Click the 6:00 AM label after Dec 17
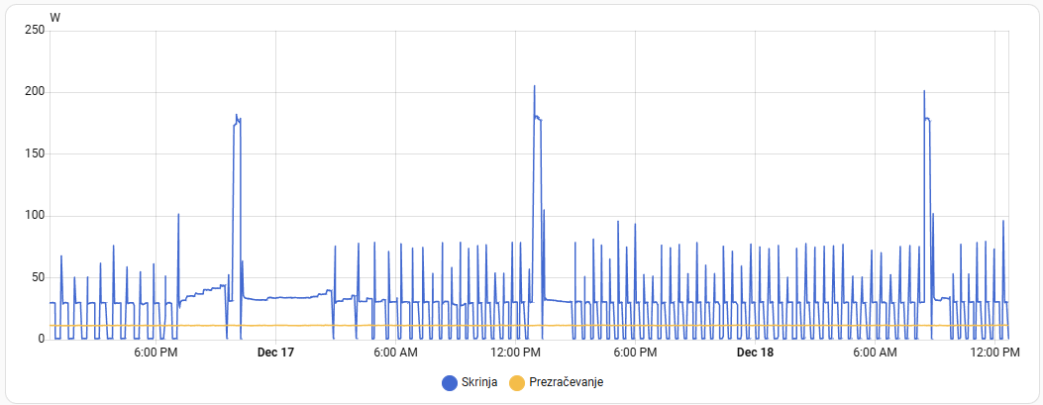Viewport: 1043px width, 405px height. tap(395, 353)
